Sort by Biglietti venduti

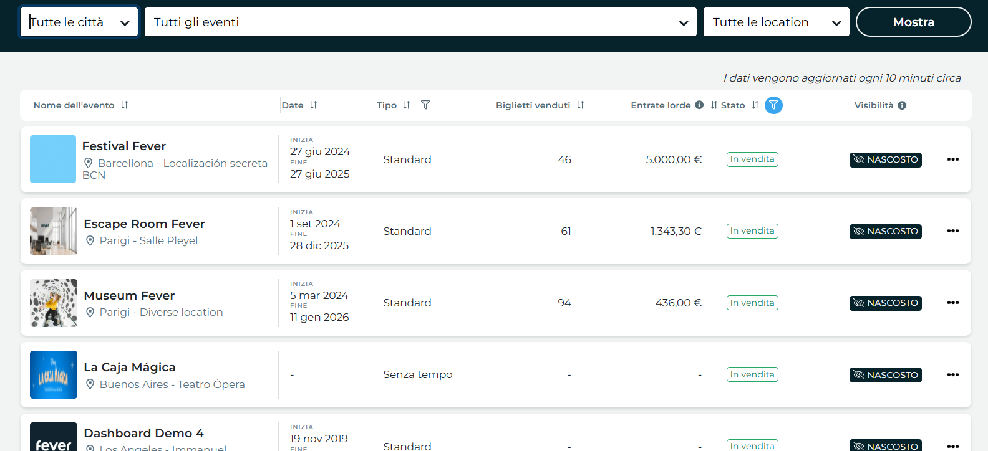(x=581, y=105)
